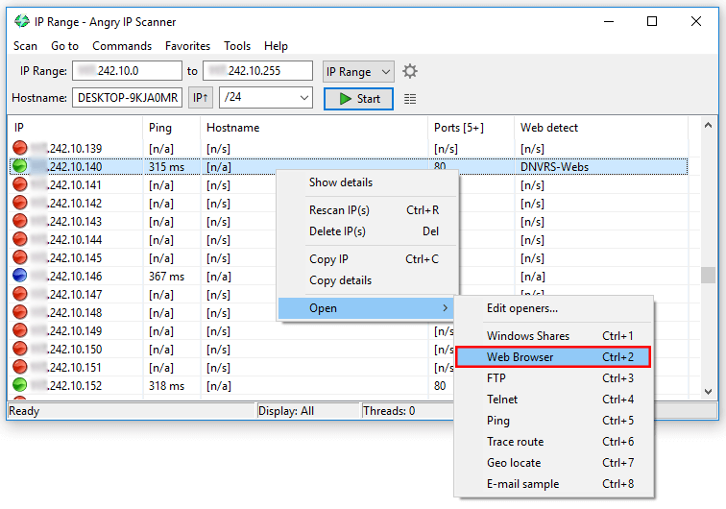This screenshot has height=509, width=726.
Task: Click the red status icon for 242.10.139
Action: [20, 148]
